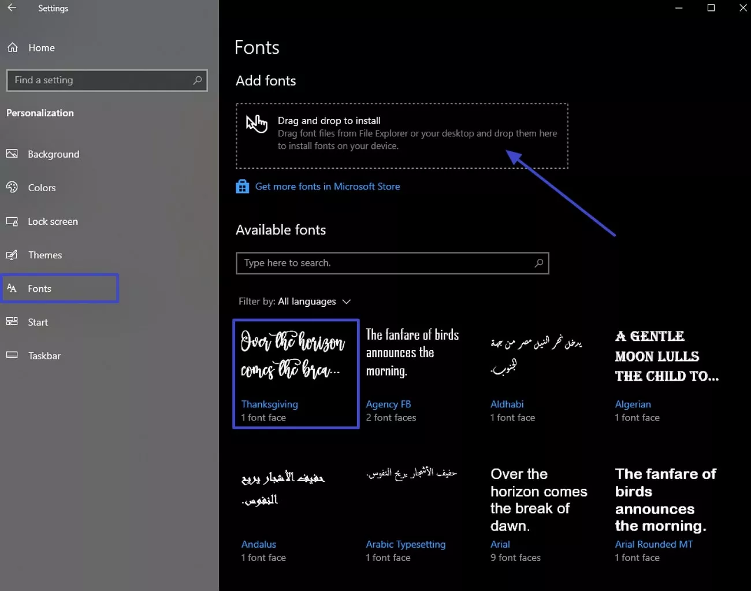The image size is (751, 591).
Task: Click the magnifier in Find a setting
Action: pos(197,80)
